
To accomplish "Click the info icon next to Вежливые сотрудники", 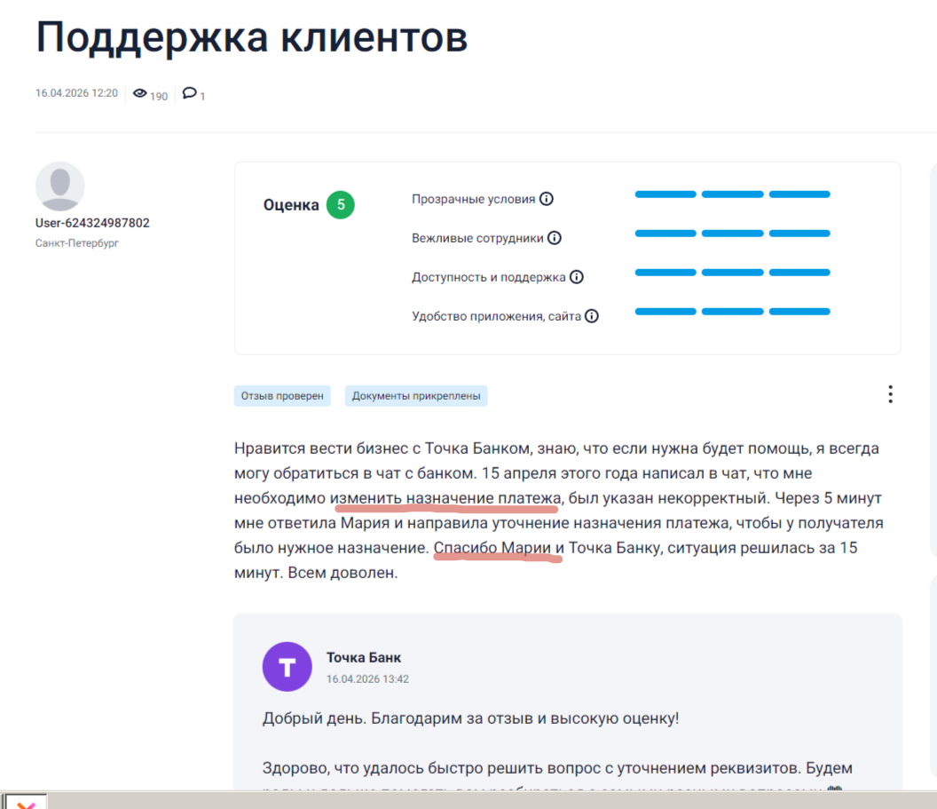I will [x=555, y=238].
